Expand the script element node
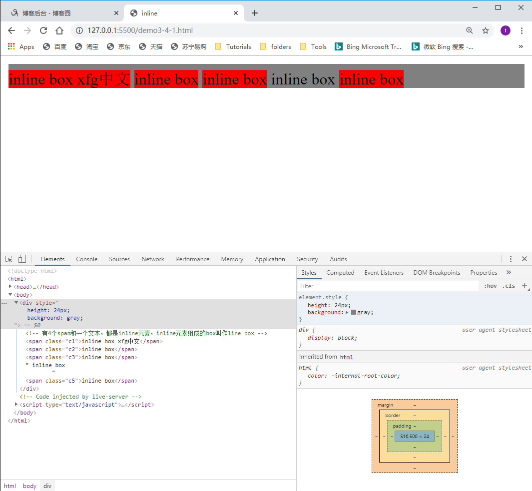Image resolution: width=532 pixels, height=491 pixels. pyautogui.click(x=16, y=405)
